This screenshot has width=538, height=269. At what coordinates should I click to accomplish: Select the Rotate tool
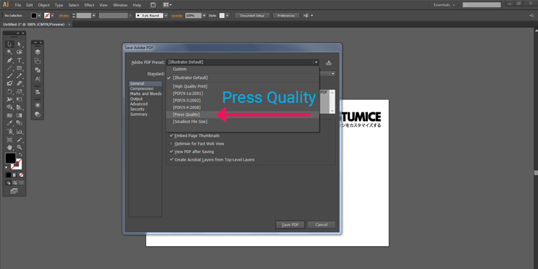[x=9, y=91]
